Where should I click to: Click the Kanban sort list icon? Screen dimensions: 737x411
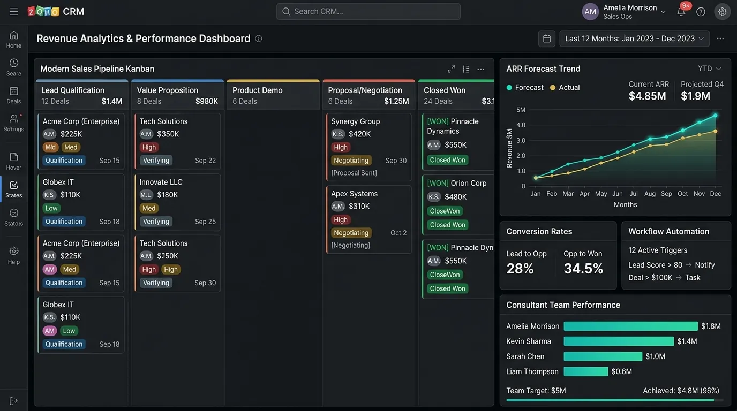pyautogui.click(x=466, y=69)
